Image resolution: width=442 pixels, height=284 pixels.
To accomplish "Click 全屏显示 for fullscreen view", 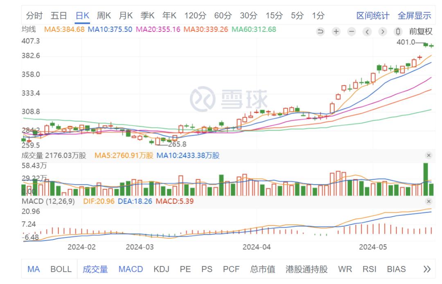I will coord(415,16).
